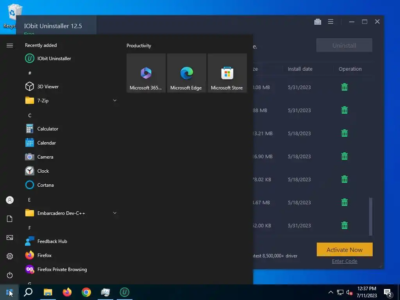This screenshot has width=400, height=300.
Task: Click the Productivity group heading
Action: 139,46
